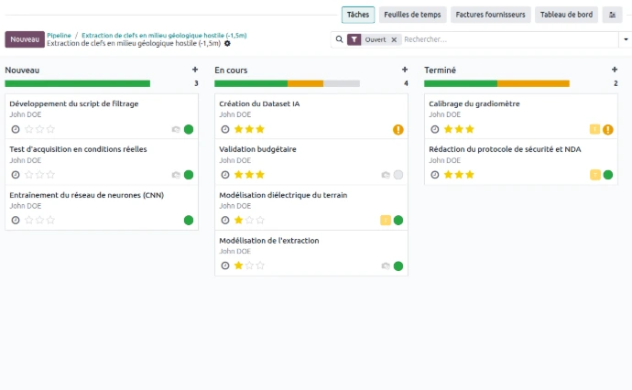Add a task in the Terminé column

pyautogui.click(x=614, y=70)
